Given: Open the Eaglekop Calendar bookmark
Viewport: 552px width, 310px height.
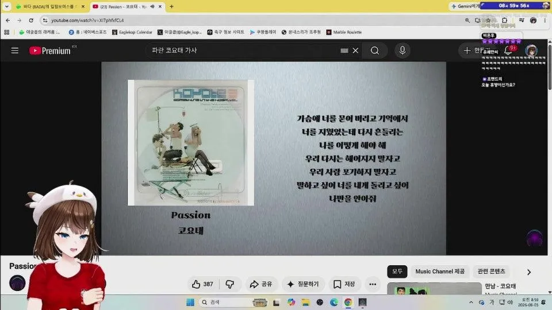Looking at the screenshot, I should pyautogui.click(x=132, y=32).
